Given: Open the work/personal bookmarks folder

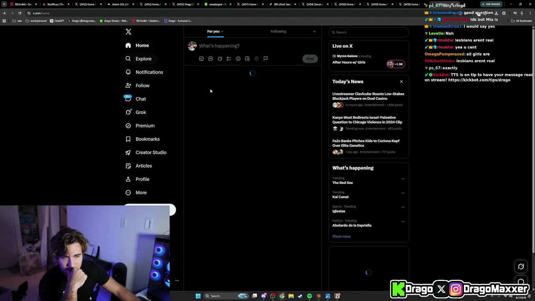Looking at the screenshot, I should 36,21.
